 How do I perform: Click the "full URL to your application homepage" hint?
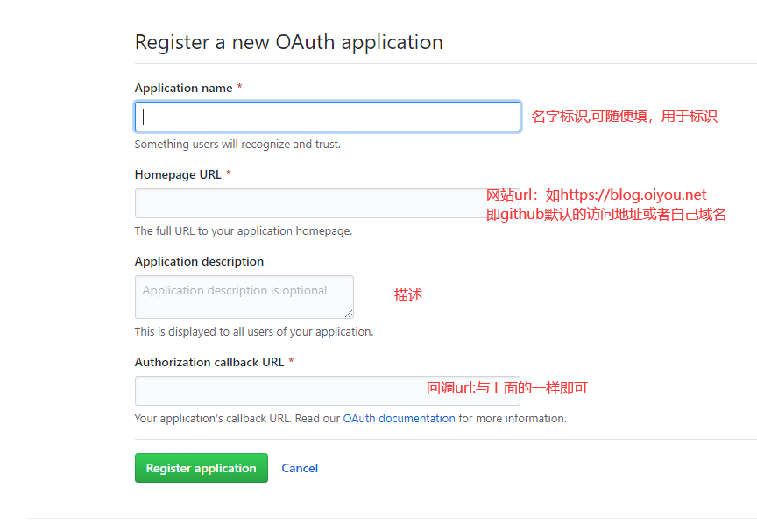[243, 231]
